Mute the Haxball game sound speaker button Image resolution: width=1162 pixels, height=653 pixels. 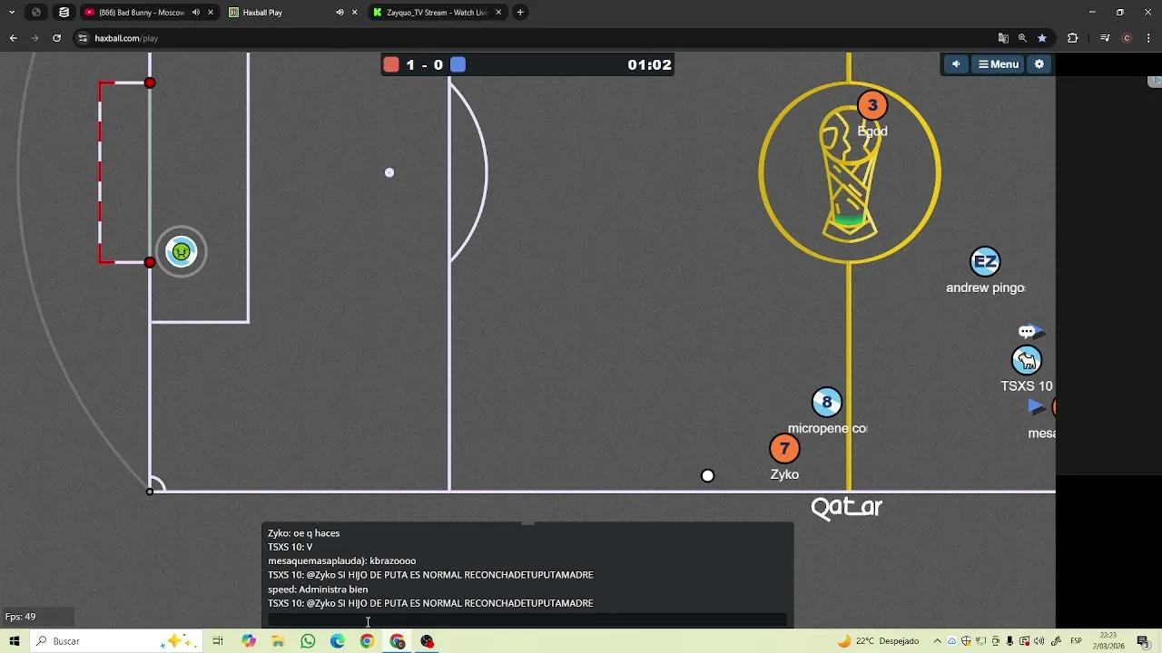point(955,64)
